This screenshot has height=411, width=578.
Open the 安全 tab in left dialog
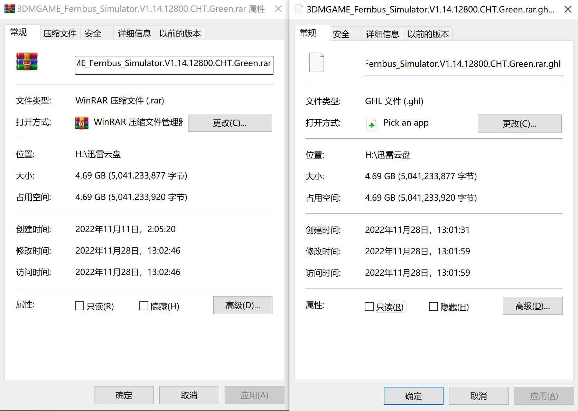93,34
